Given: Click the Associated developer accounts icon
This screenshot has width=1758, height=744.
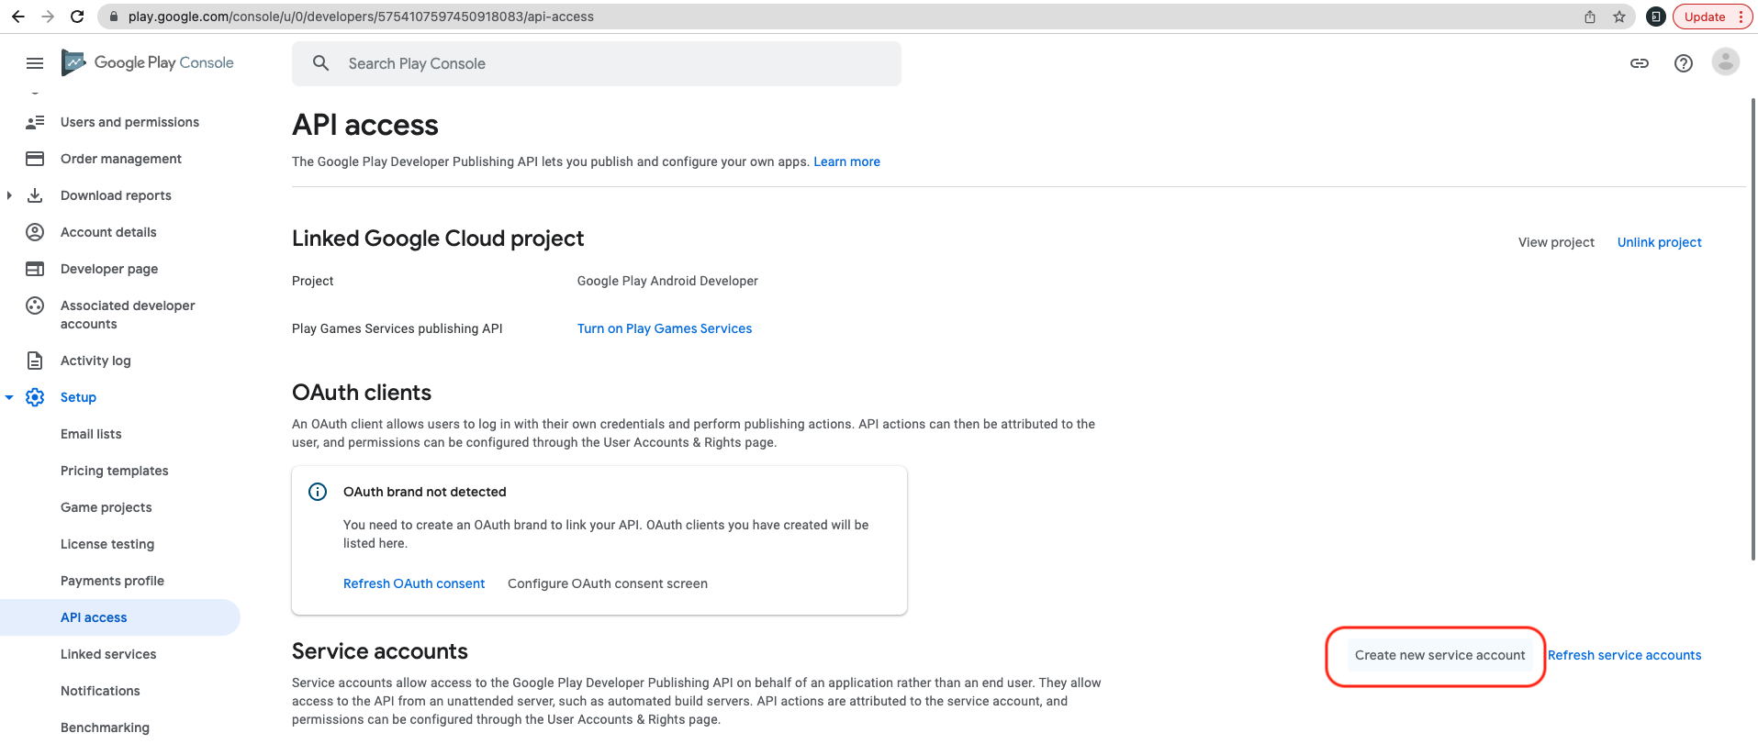Looking at the screenshot, I should point(35,305).
